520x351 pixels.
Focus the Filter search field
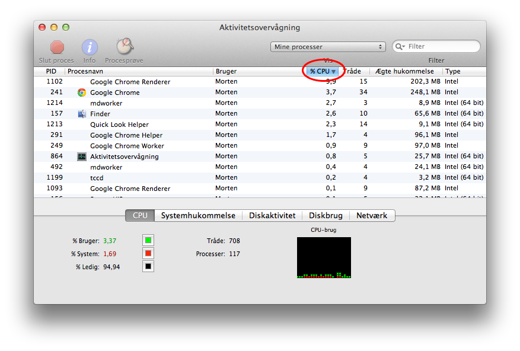tap(436, 46)
